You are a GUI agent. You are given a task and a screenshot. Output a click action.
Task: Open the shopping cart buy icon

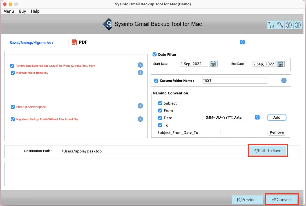271,25
